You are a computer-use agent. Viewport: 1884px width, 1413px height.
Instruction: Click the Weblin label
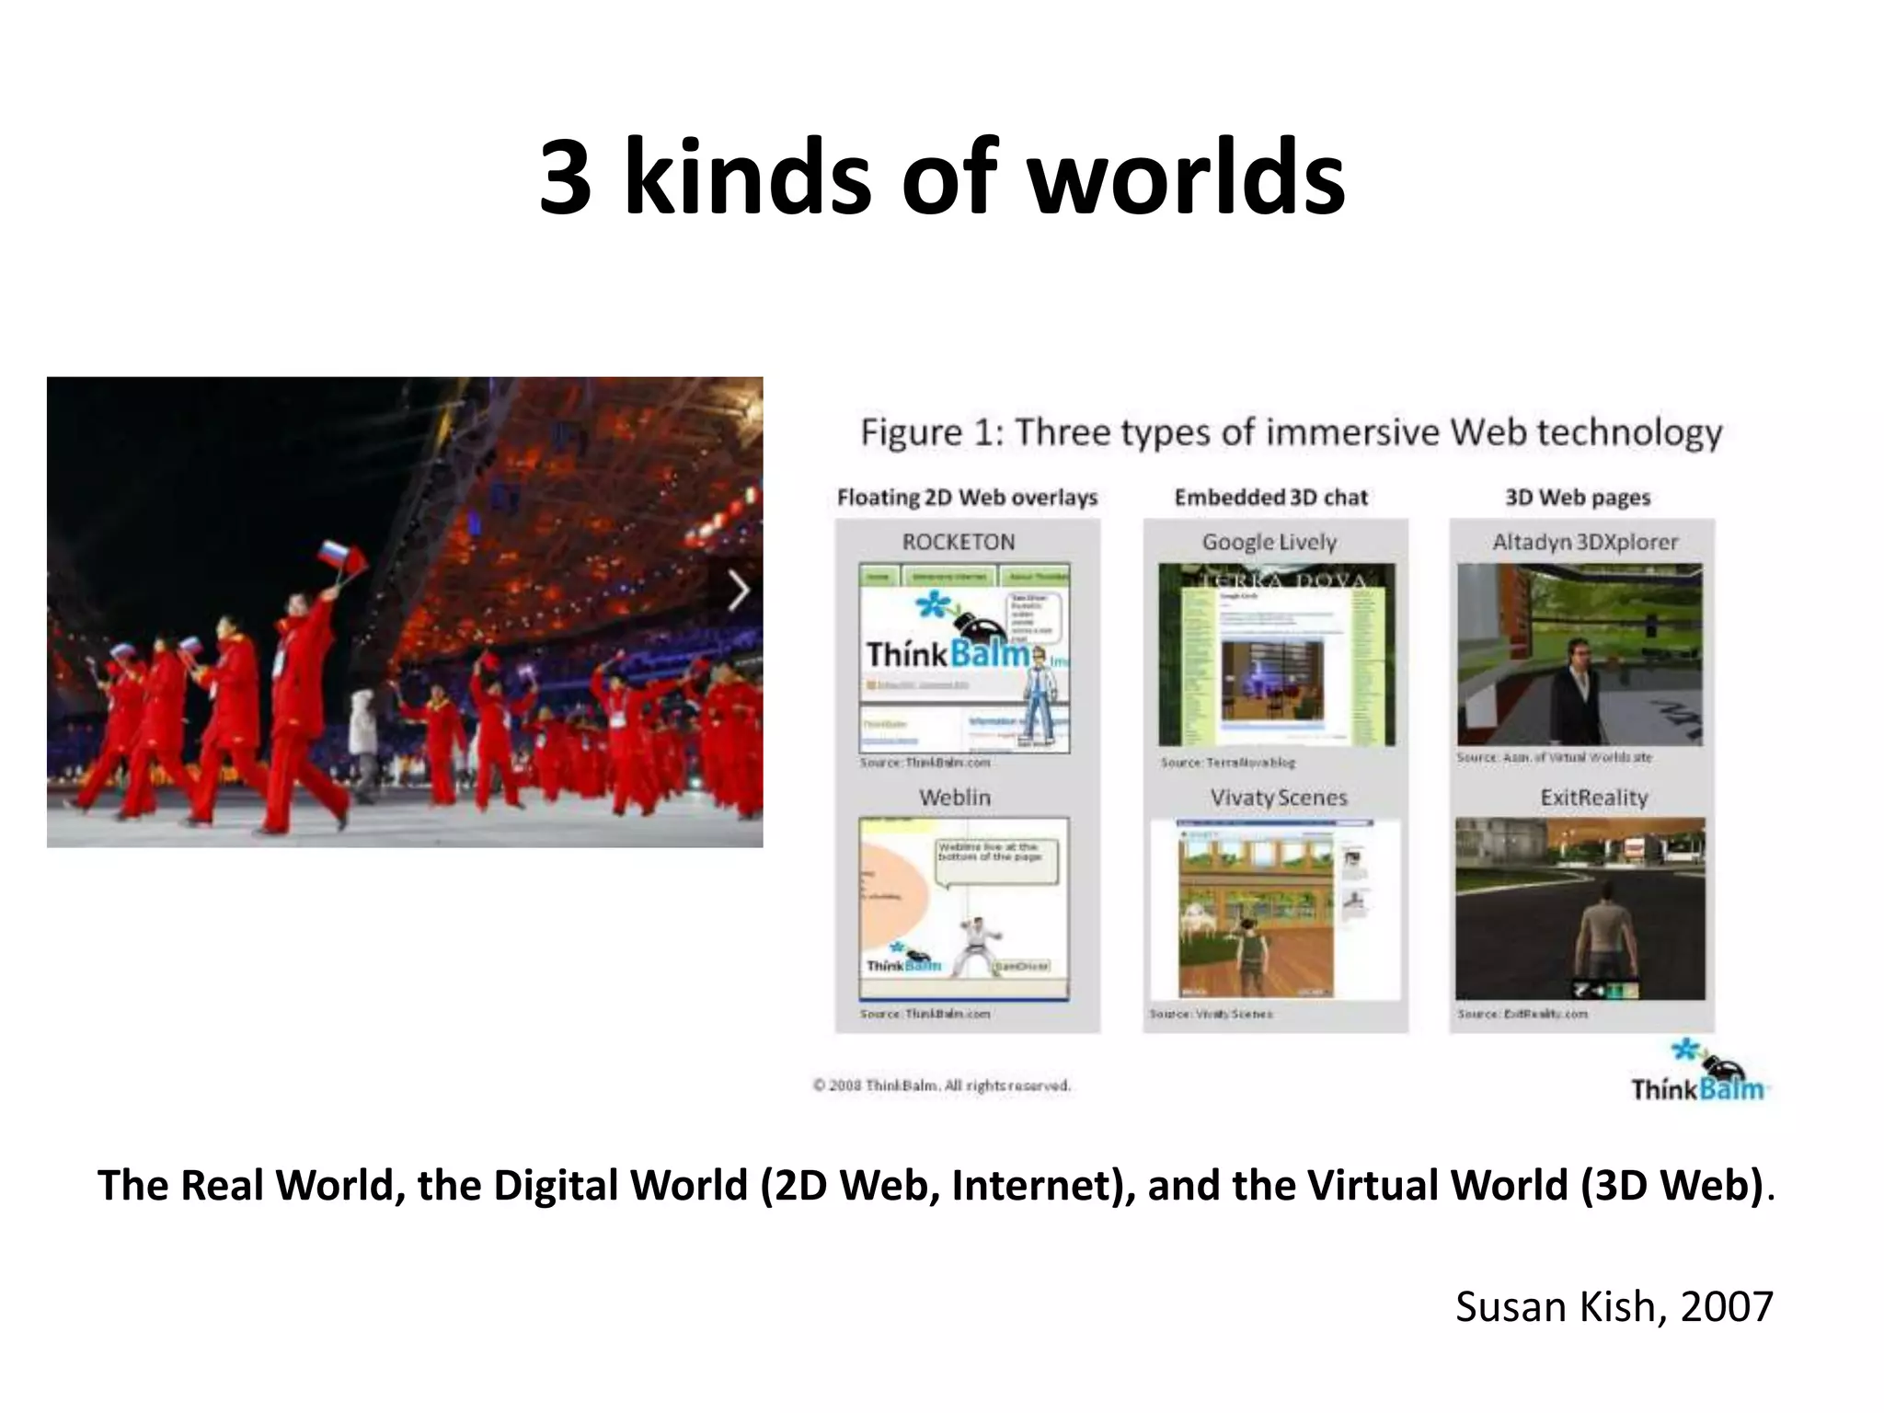coord(955,797)
